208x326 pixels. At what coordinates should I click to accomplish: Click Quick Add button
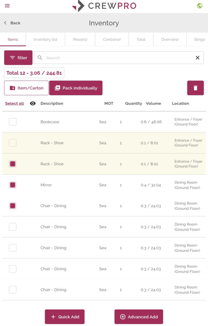65,317
